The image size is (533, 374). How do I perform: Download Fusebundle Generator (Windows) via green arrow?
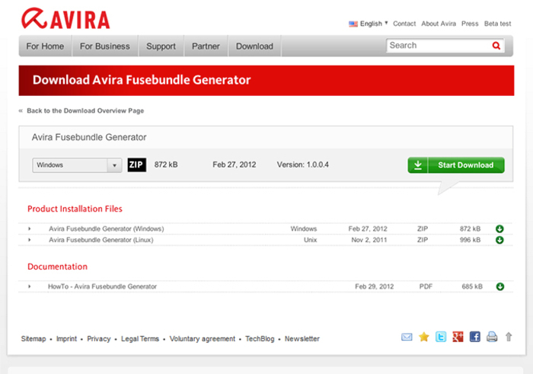tap(499, 229)
